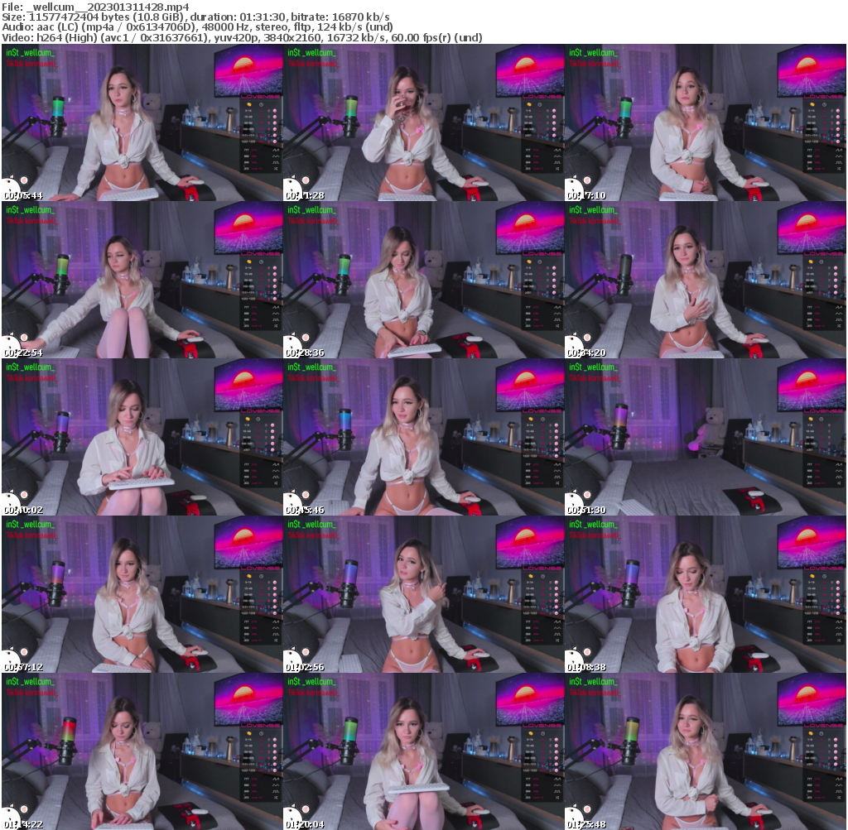Select the shuffle pattern icon at the Lovense menu bottom
This screenshot has width=848, height=830.
point(276,169)
